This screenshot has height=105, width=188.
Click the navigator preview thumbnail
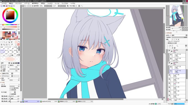tap(176, 16)
